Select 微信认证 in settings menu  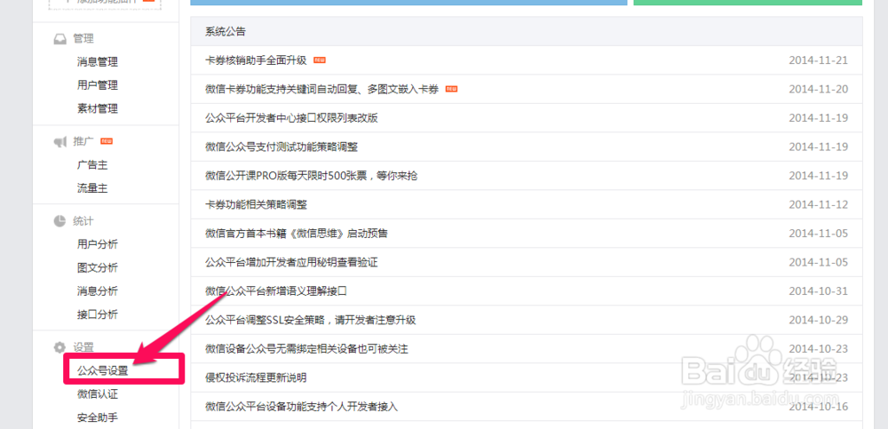98,393
